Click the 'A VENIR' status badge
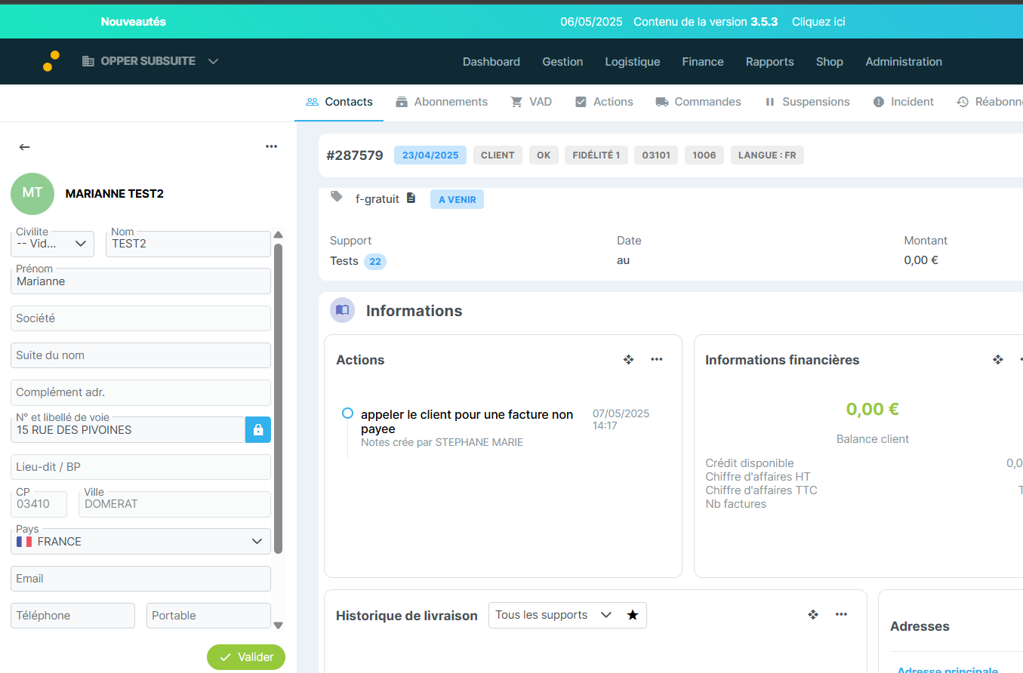 point(457,199)
